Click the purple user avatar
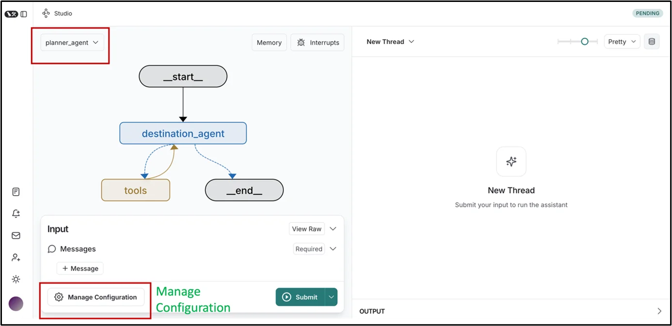 click(x=16, y=304)
